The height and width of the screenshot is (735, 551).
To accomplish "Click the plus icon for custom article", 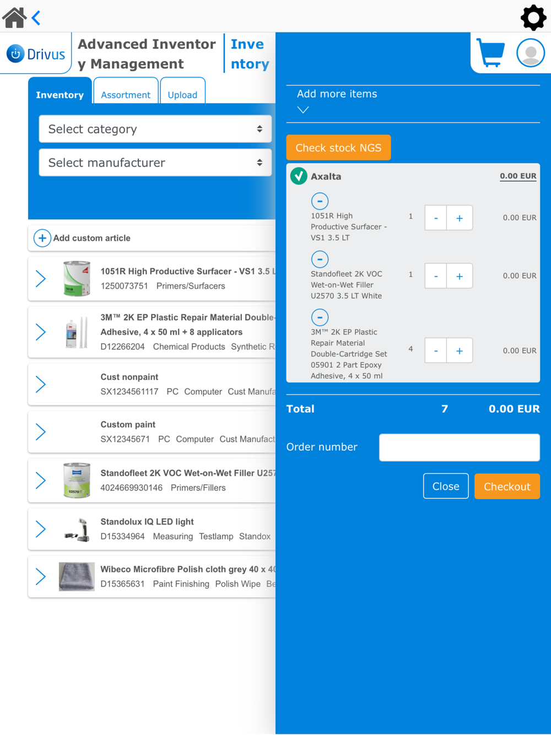I will click(42, 238).
